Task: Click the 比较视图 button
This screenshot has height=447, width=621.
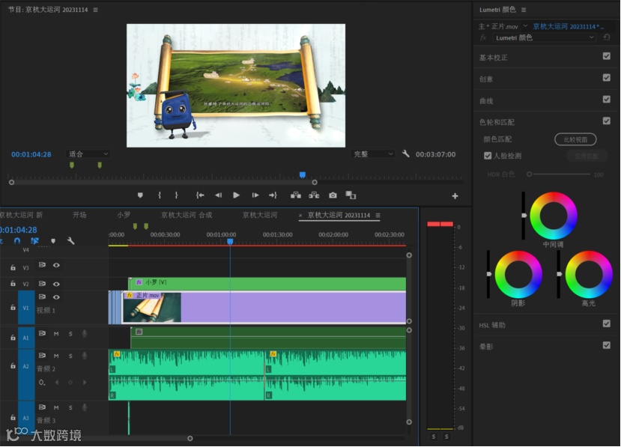Action: pos(575,139)
